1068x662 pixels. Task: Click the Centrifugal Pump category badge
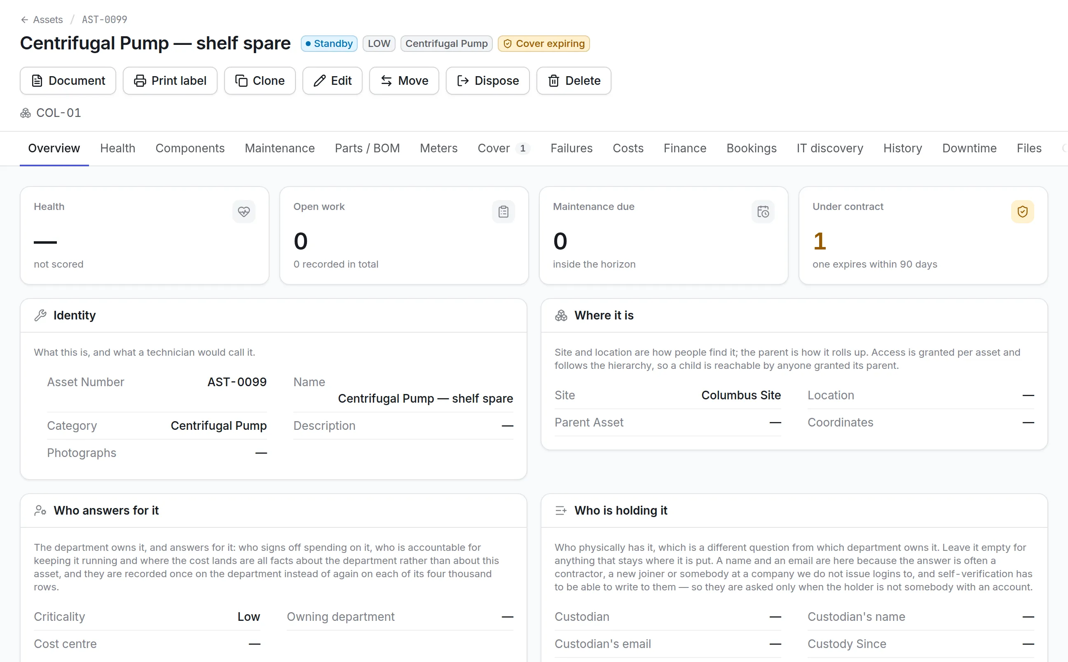pyautogui.click(x=446, y=44)
